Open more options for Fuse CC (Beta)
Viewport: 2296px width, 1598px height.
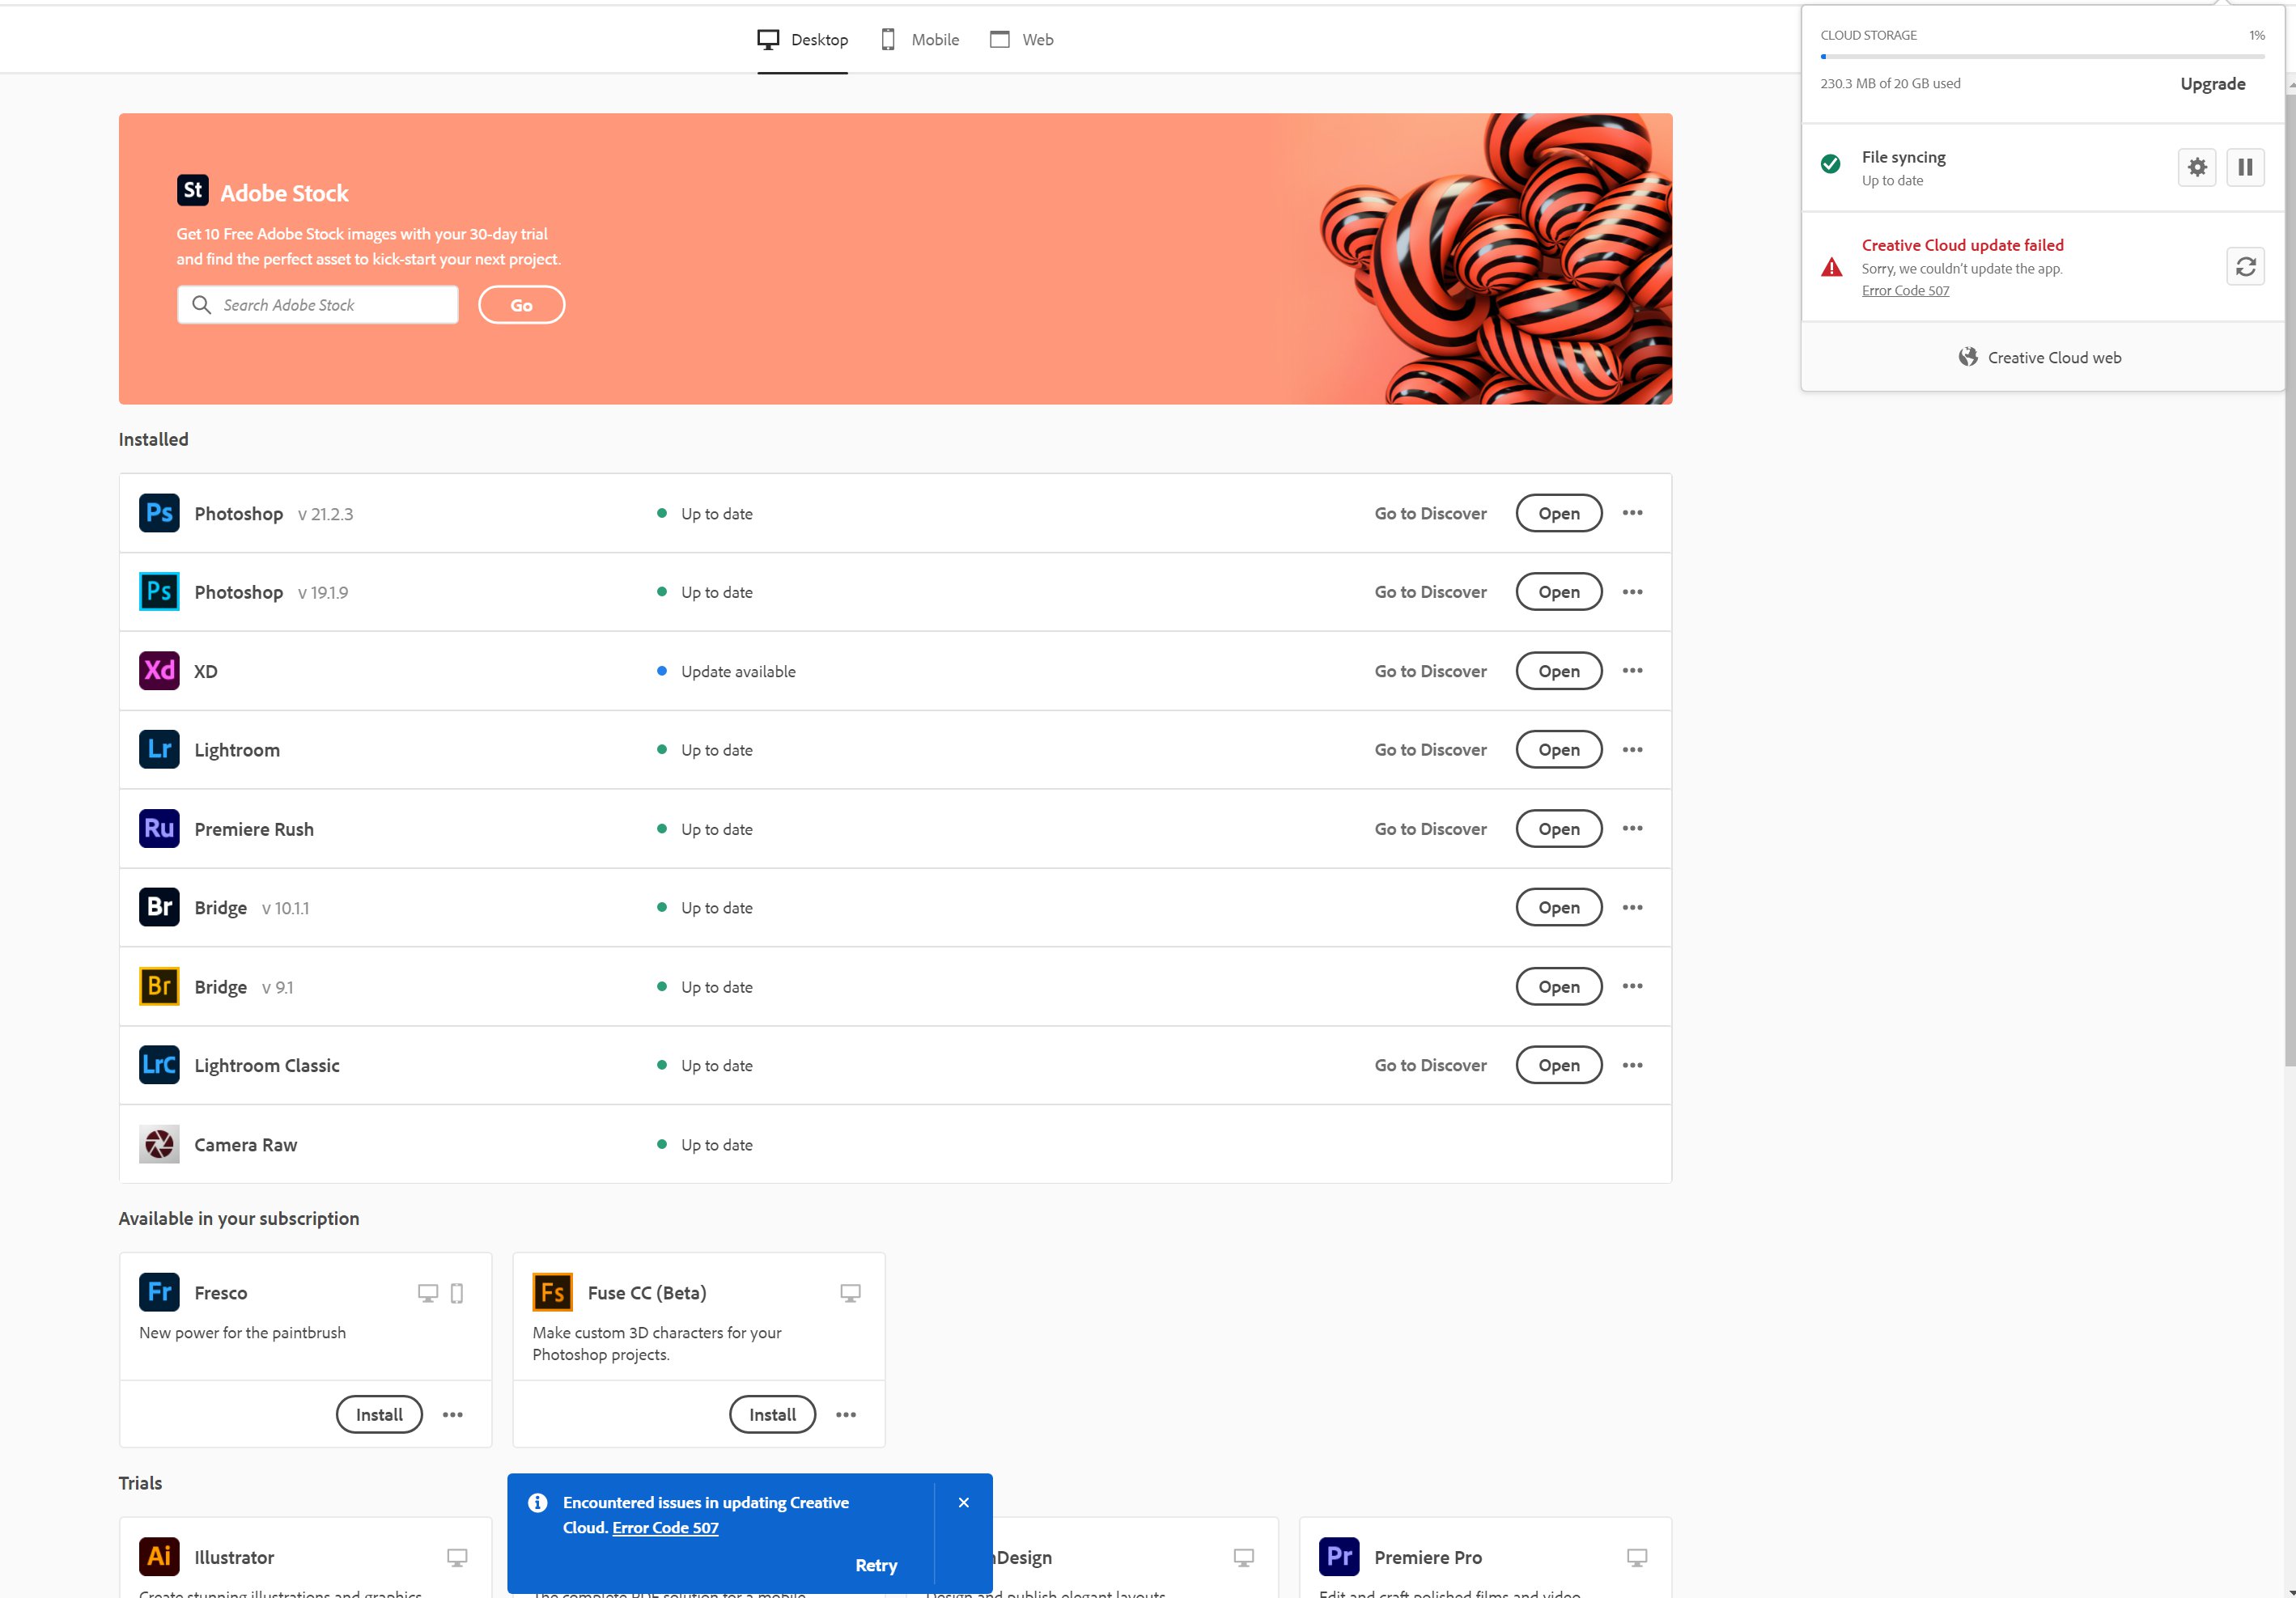pos(846,1414)
